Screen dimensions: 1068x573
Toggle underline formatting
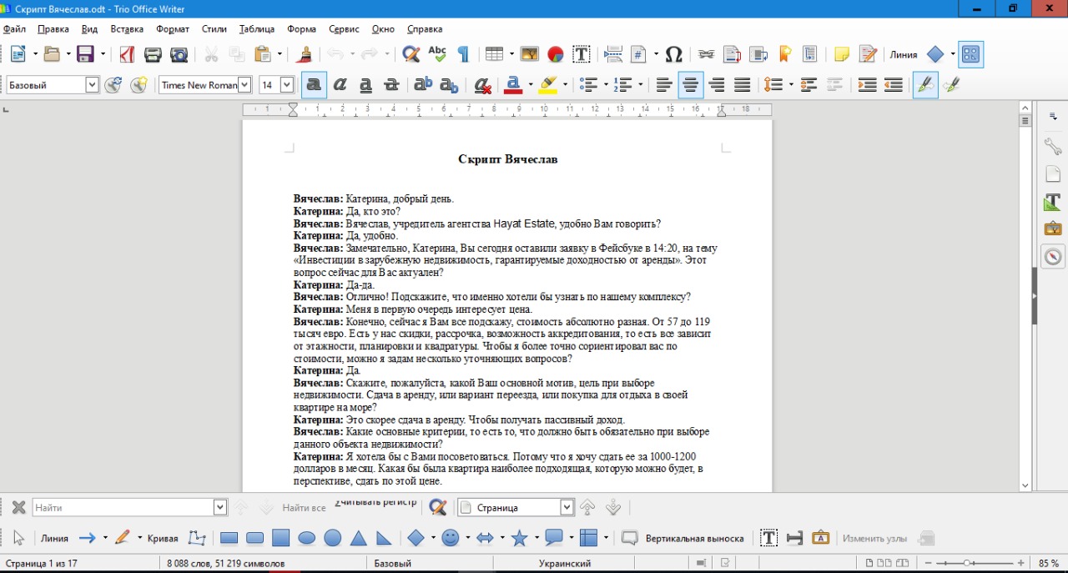click(365, 85)
